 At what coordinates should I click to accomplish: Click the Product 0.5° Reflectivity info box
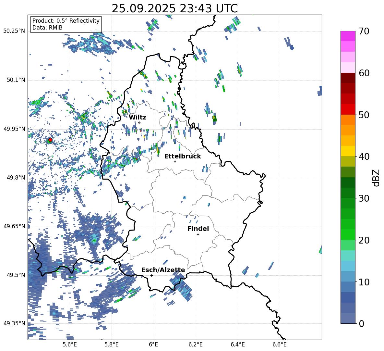click(66, 24)
